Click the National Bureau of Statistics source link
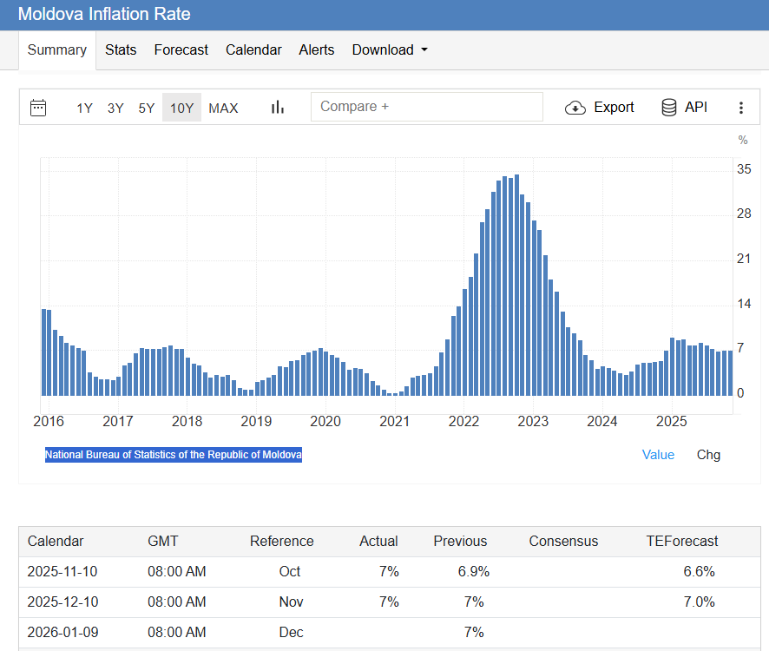 tap(173, 455)
